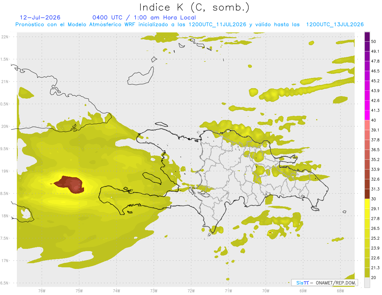Image resolution: width=382 pixels, height=295 pixels.
Task: Click the legend value '40'
Action: 373,120
